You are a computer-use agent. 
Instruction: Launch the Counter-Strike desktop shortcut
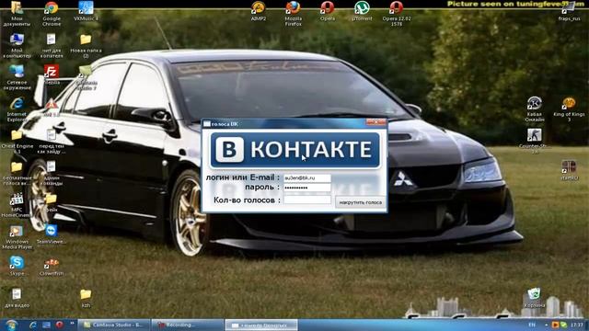click(x=534, y=142)
